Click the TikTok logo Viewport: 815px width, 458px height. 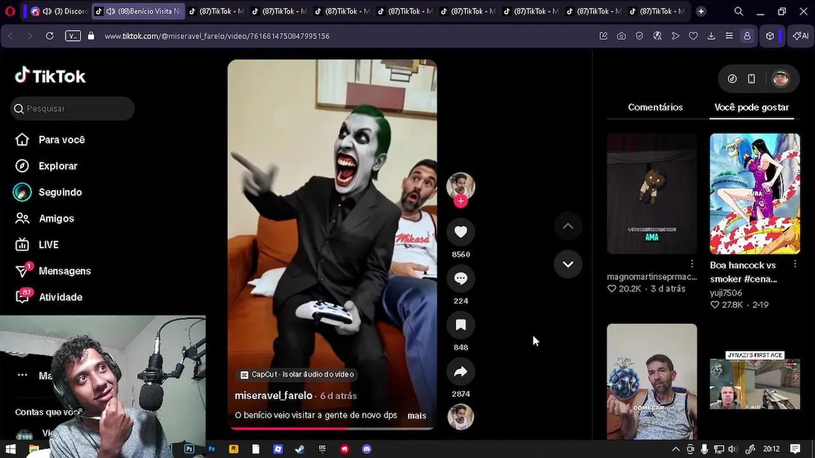(50, 76)
